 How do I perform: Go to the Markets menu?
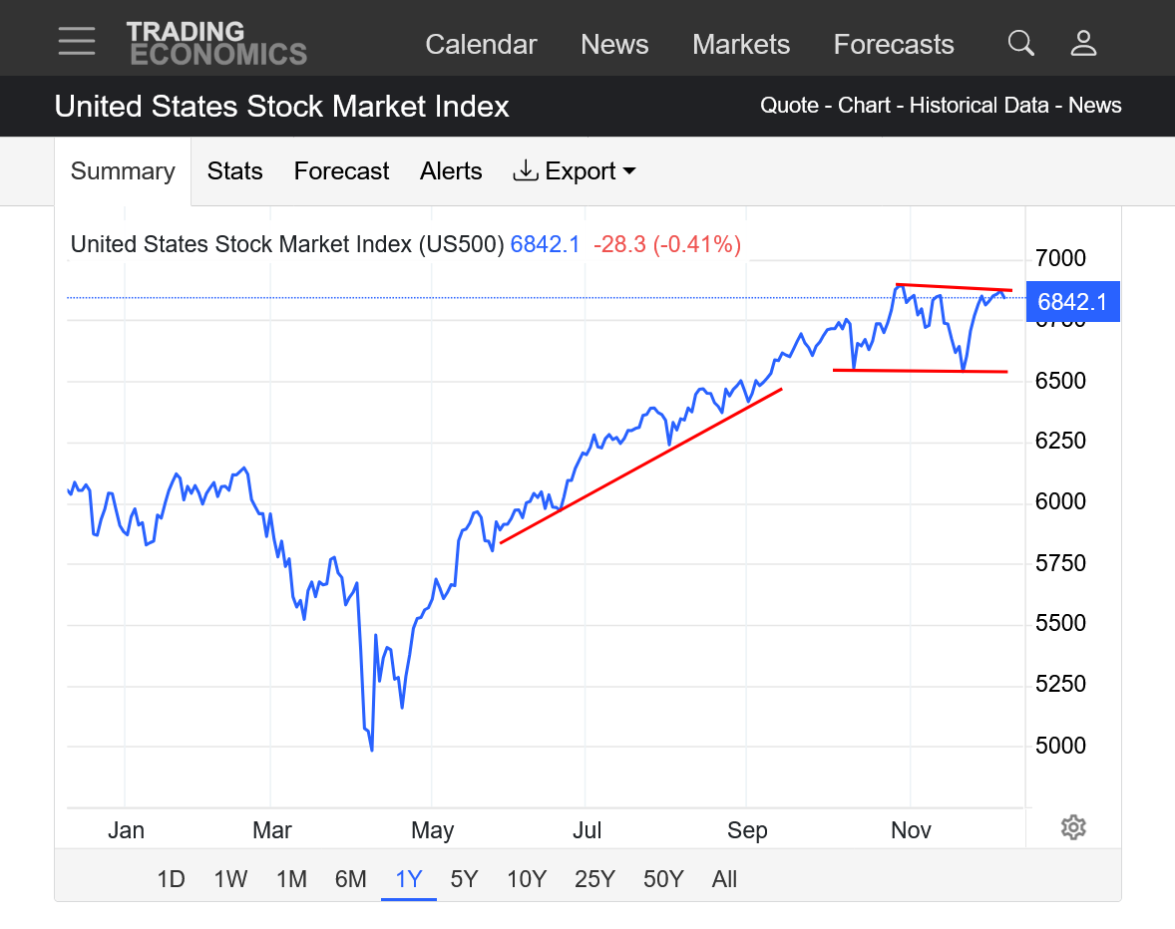pos(741,45)
